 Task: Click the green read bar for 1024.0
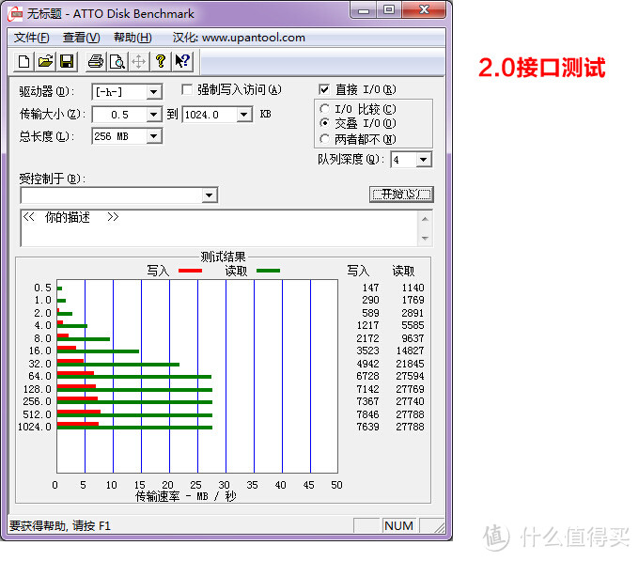click(135, 428)
